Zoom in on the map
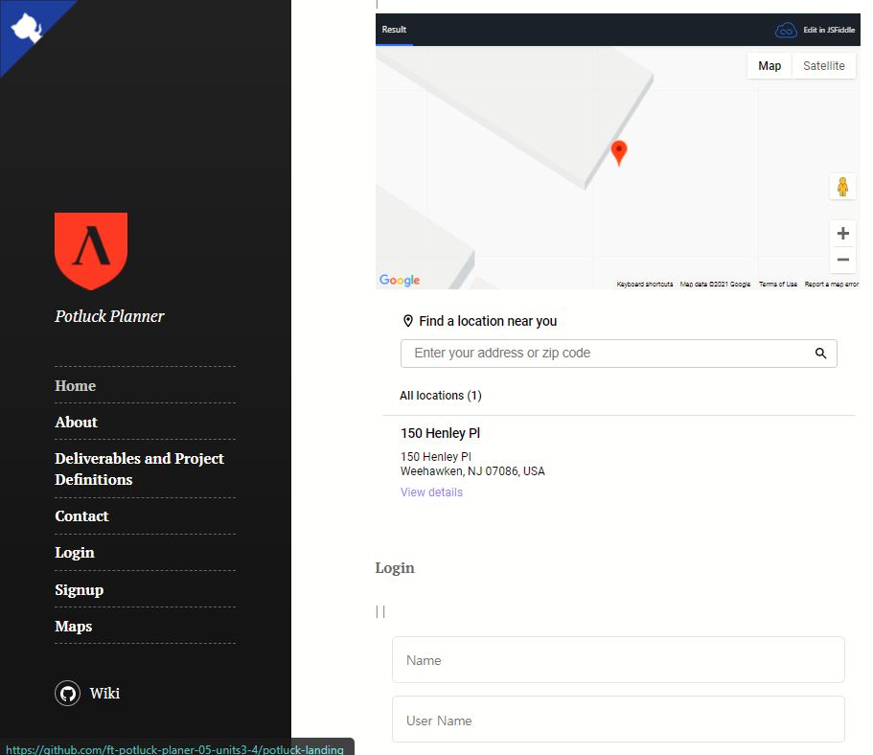This screenshot has width=873, height=755. coord(842,234)
